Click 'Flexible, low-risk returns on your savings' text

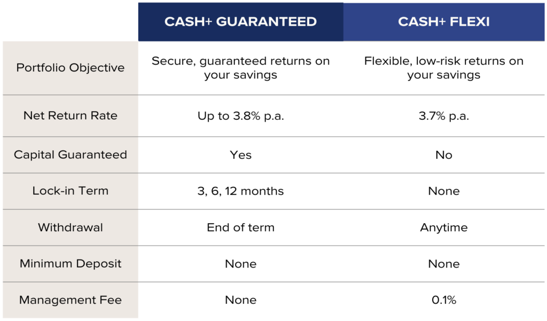click(x=444, y=68)
